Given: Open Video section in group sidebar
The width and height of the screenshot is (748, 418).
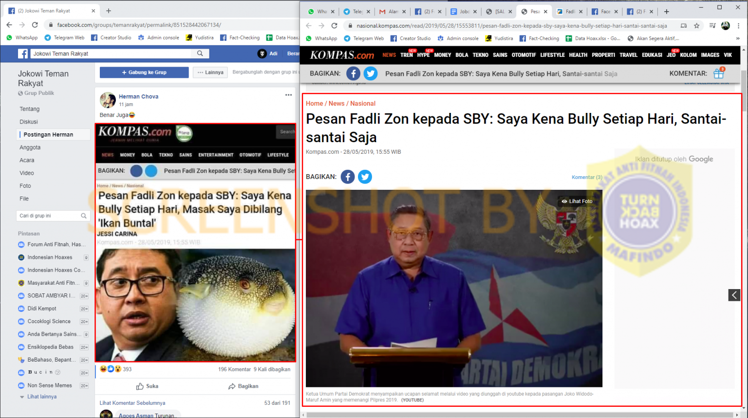Looking at the screenshot, I should (27, 173).
